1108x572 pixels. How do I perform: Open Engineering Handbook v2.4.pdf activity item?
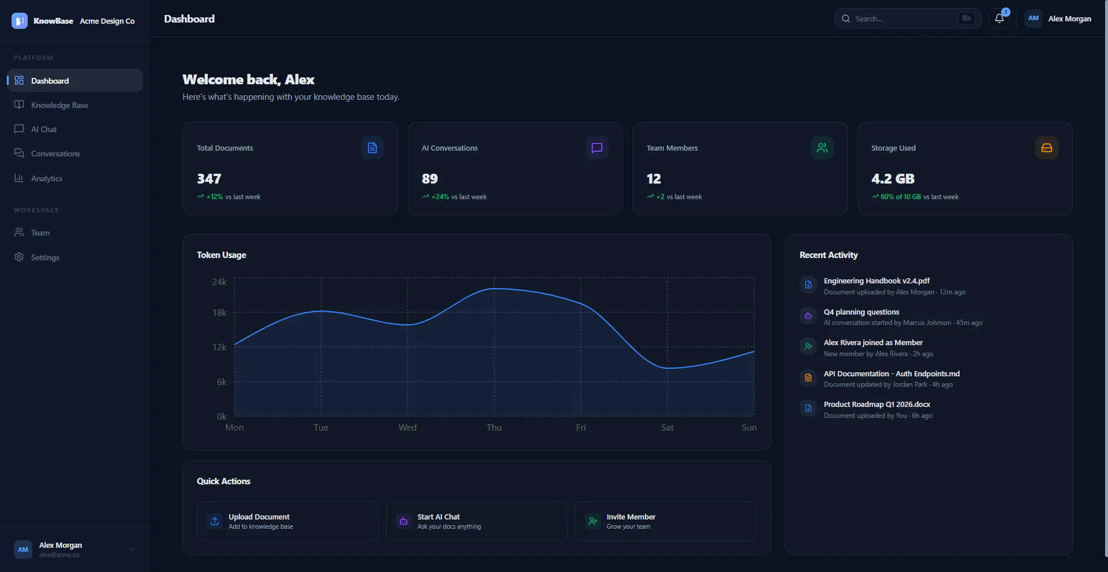tap(928, 286)
